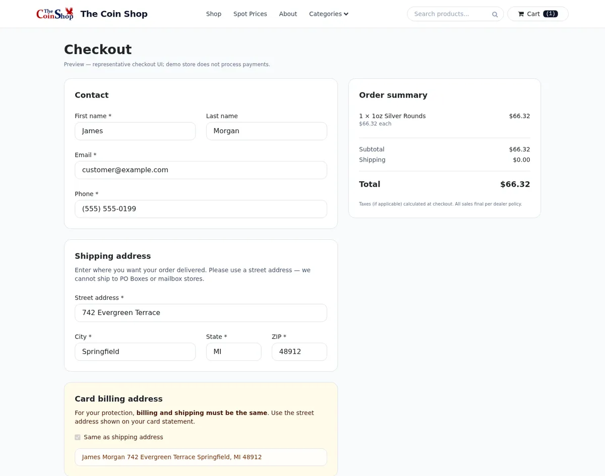
Task: Open the Categories dropdown menu
Action: point(329,14)
